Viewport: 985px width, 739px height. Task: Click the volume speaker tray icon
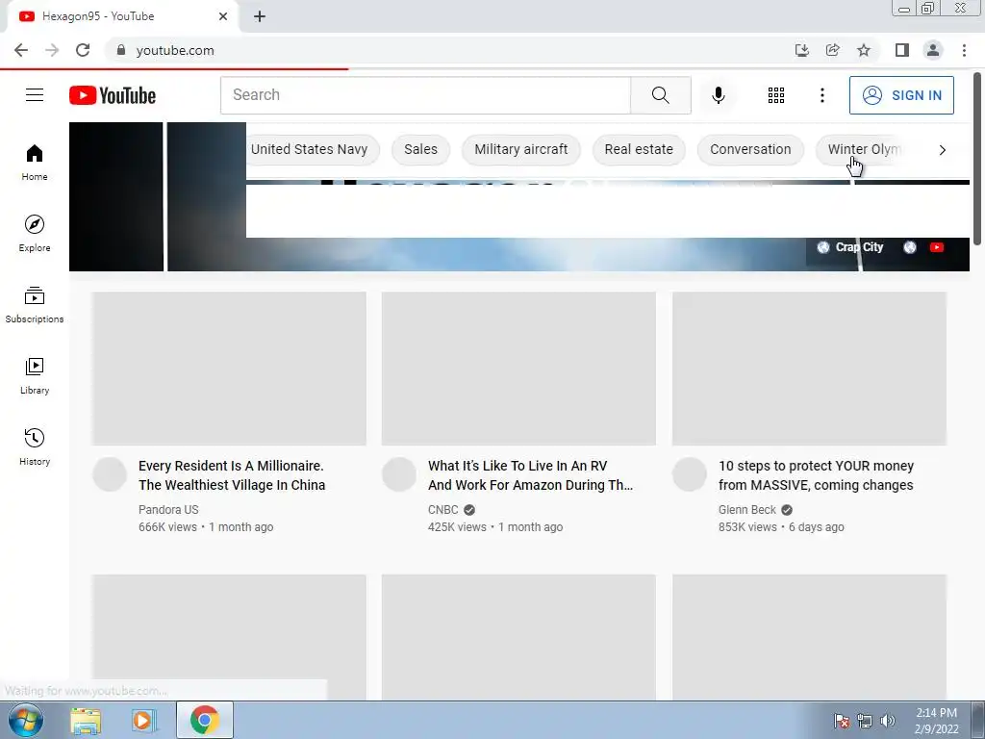887,721
